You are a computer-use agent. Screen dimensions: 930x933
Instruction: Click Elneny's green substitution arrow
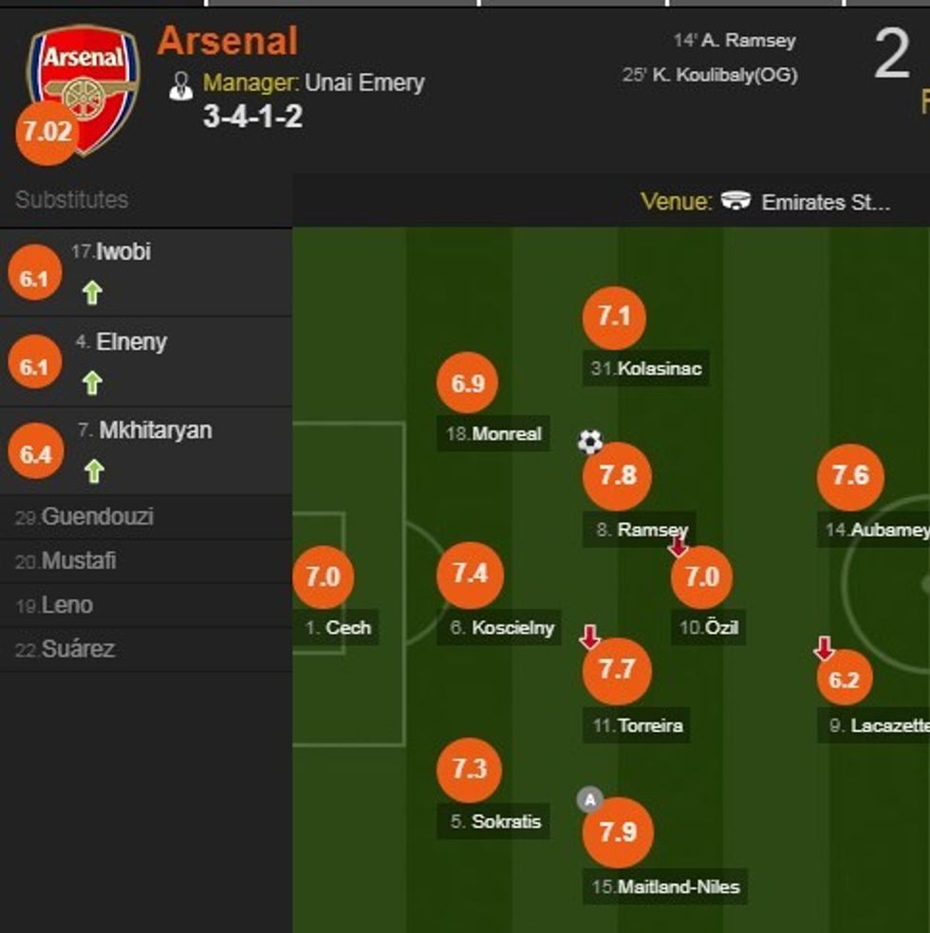pos(92,383)
